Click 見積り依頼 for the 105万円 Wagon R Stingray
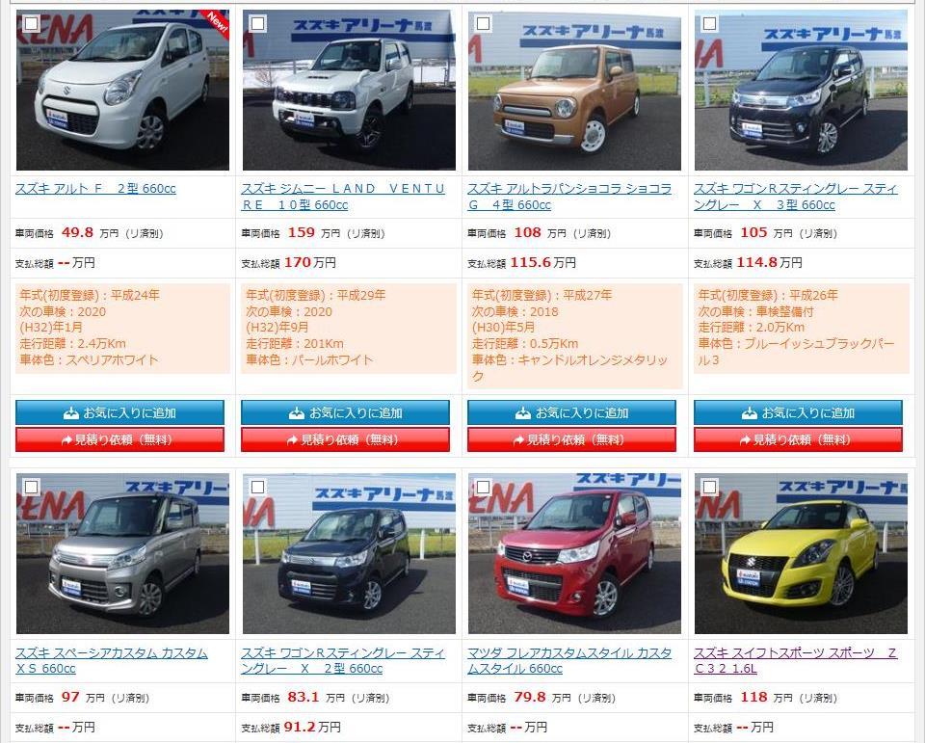 click(798, 439)
